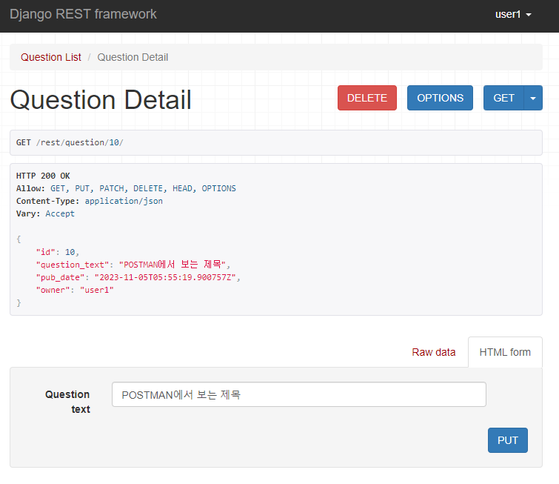This screenshot has width=559, height=484.
Task: Click the GET button
Action: (503, 98)
